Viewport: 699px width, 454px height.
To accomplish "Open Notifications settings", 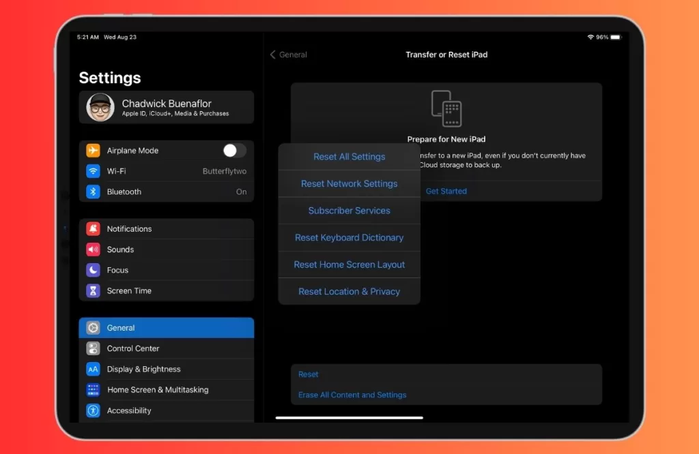I will pyautogui.click(x=167, y=229).
